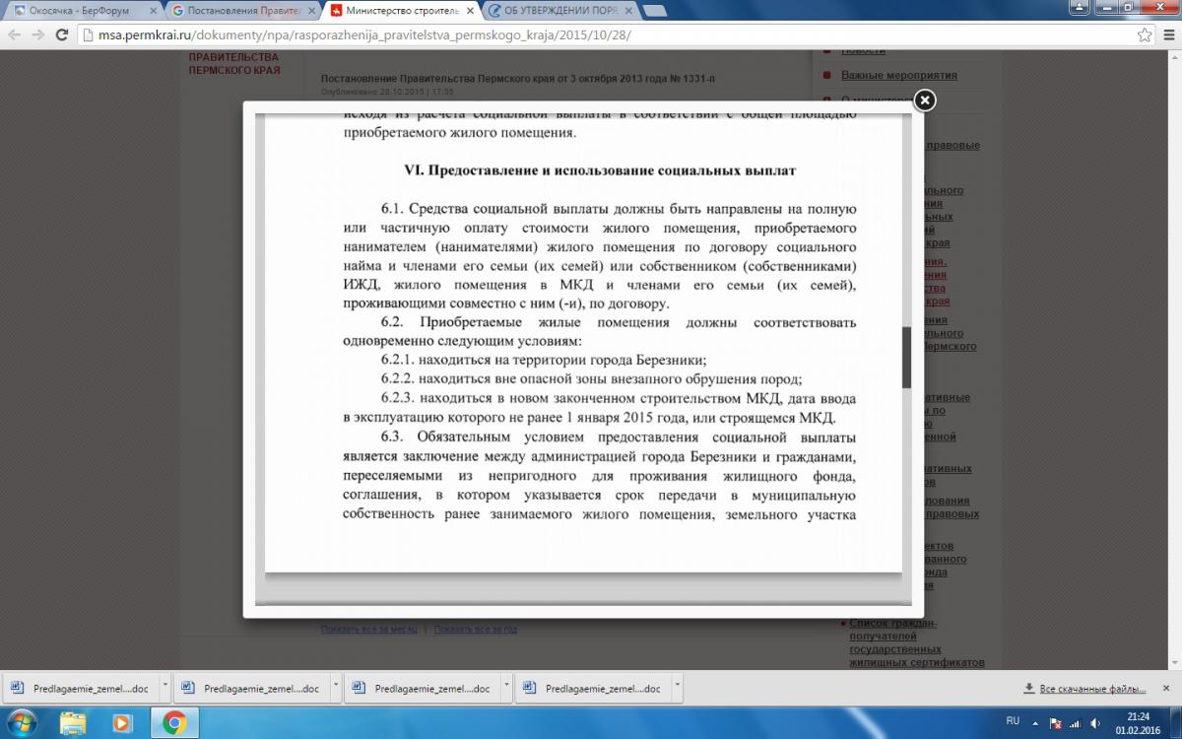
Task: Show hidden system tray icons
Action: [1036, 722]
